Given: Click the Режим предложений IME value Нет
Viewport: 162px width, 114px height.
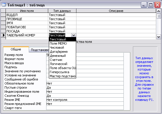Looking at the screenshot, I should click(x=85, y=104).
